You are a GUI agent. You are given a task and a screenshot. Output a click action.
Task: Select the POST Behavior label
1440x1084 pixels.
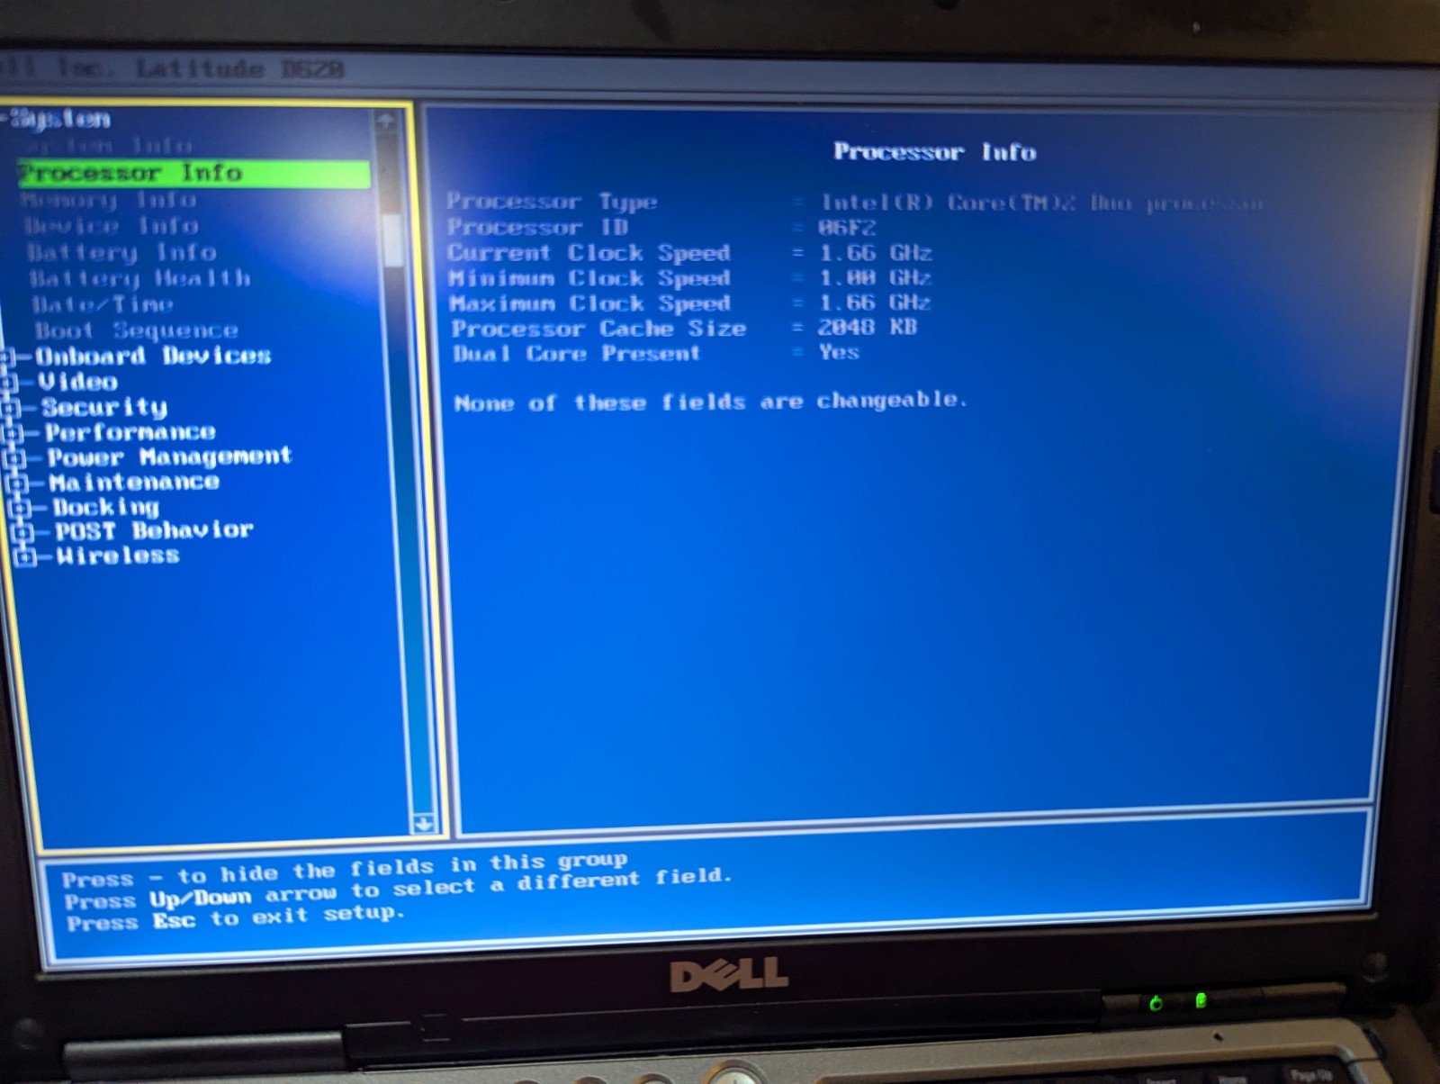[154, 530]
